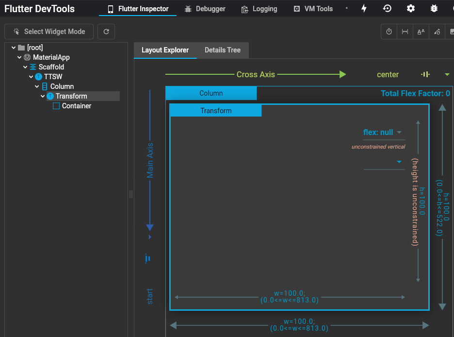The width and height of the screenshot is (454, 337).
Task: Collapse the Scaffold node arrow
Action: click(x=25, y=67)
